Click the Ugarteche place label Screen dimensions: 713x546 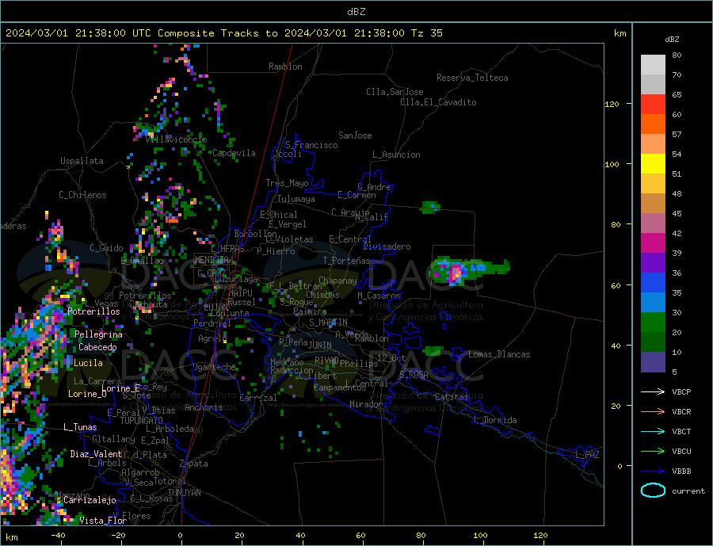[x=214, y=367]
